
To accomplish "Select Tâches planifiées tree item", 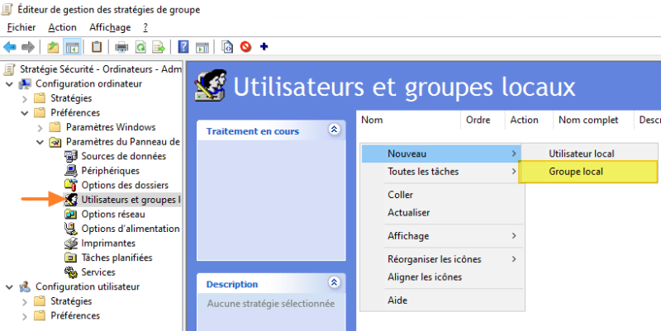I will (x=117, y=258).
